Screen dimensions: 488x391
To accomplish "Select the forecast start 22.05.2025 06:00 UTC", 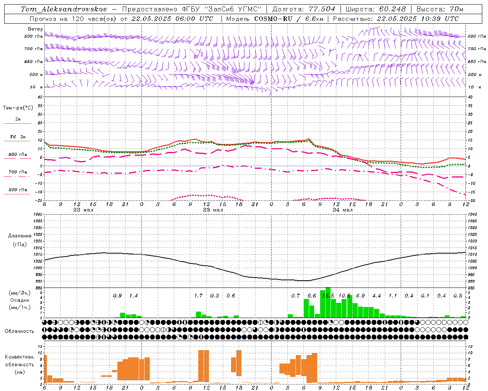I will [x=172, y=19].
